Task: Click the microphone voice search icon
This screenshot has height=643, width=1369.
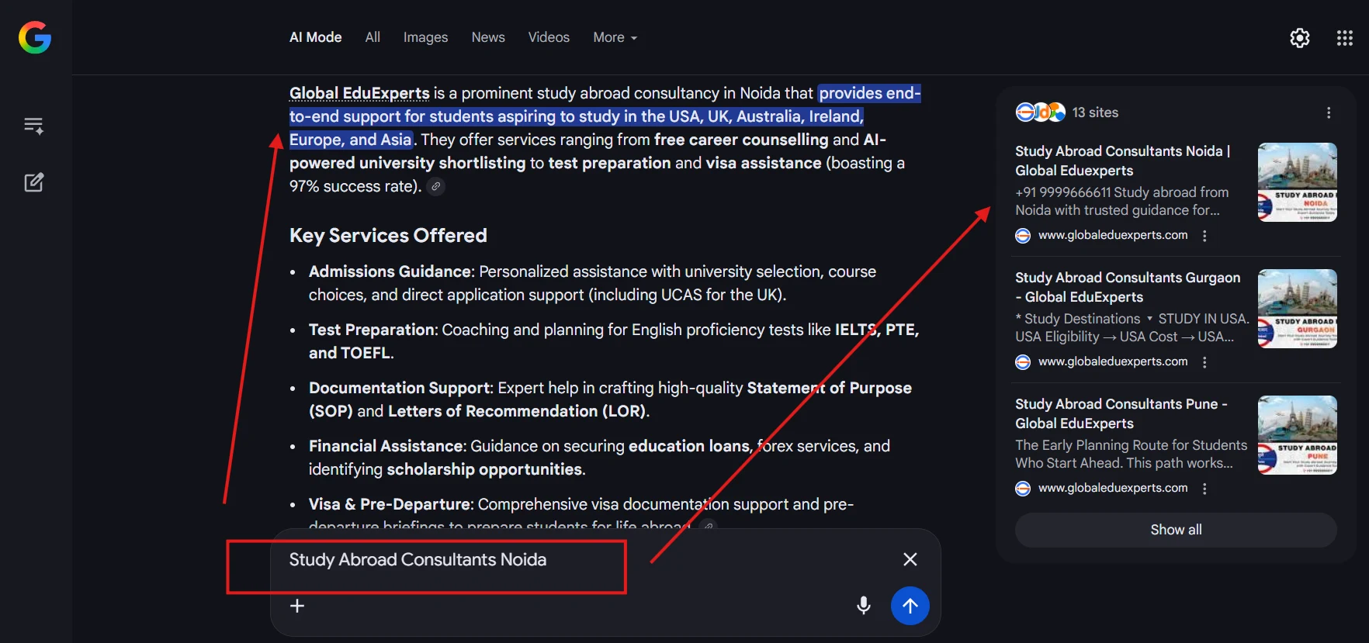Action: [863, 605]
